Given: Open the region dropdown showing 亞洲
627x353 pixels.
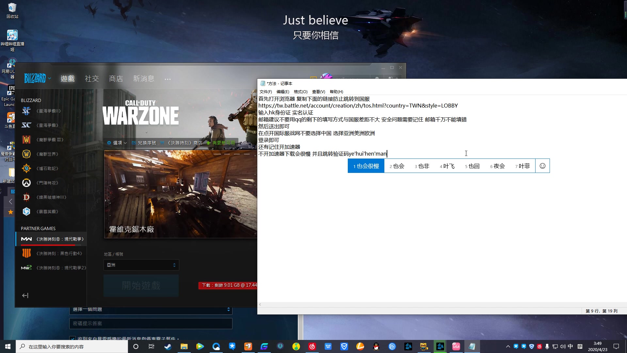Looking at the screenshot, I should click(141, 265).
